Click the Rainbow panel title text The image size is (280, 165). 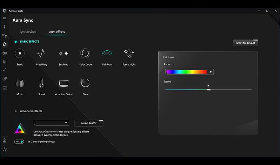(168, 57)
